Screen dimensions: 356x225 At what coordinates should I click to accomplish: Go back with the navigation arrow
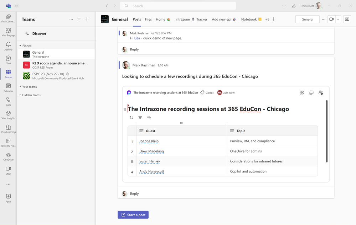(107, 6)
